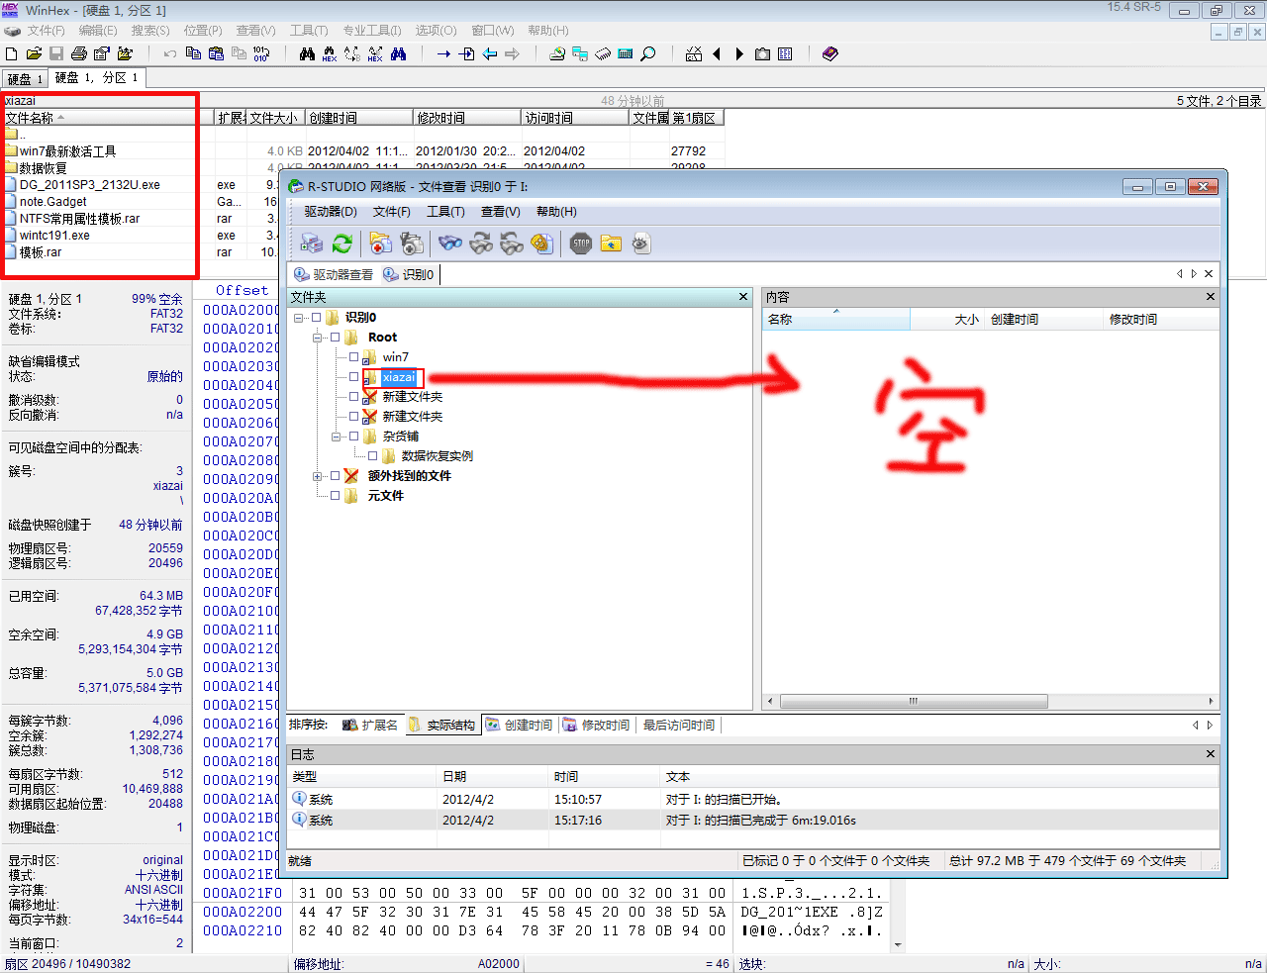The image size is (1267, 973).
Task: Select the wintc191.exe file in WinHex list
Action: pyautogui.click(x=54, y=236)
